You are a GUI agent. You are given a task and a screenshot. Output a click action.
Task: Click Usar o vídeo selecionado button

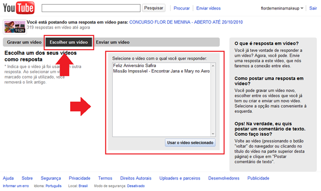pos(190,143)
